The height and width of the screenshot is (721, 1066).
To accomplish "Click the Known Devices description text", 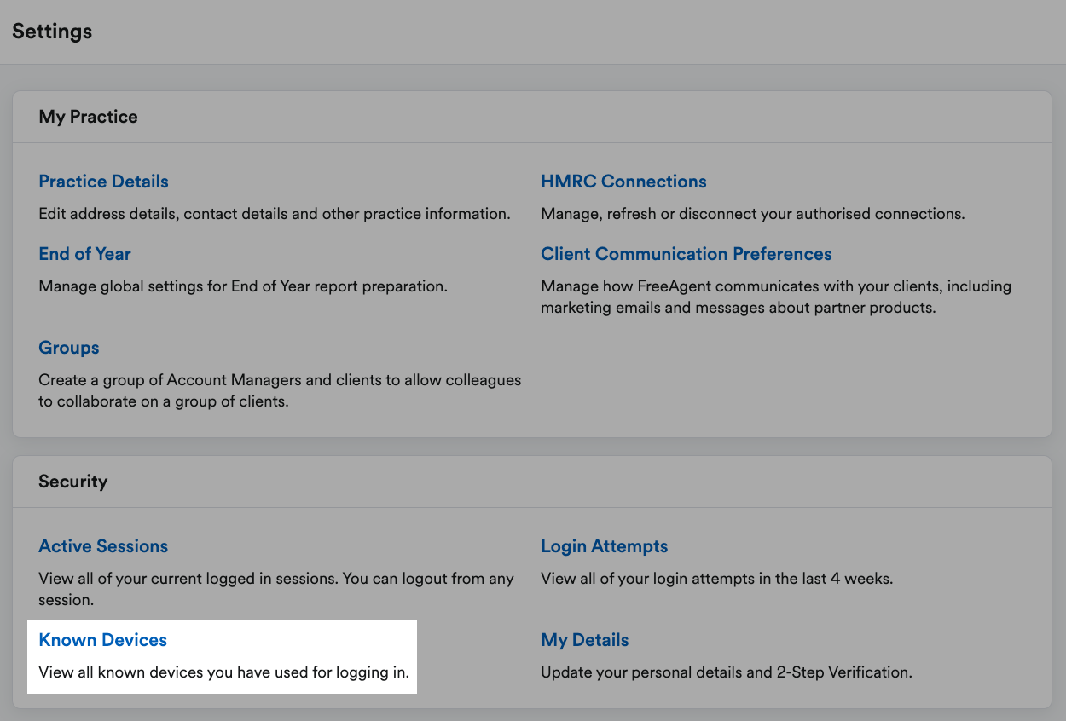I will pyautogui.click(x=223, y=672).
